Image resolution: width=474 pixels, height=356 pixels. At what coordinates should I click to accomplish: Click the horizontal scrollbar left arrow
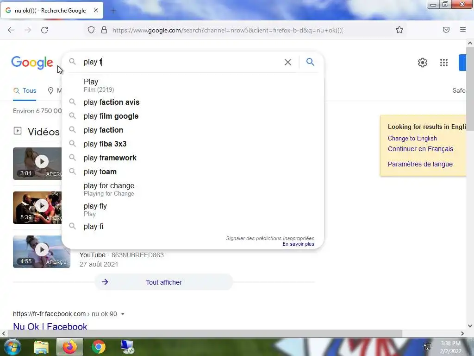coord(4,334)
